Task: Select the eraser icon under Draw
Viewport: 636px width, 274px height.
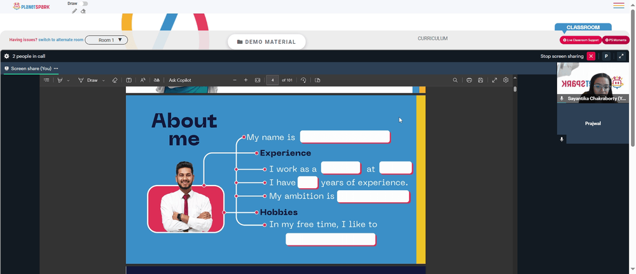Action: [83, 11]
